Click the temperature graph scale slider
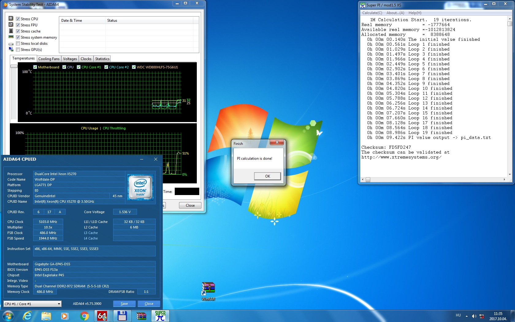Screen dimensions: 515x322 (x=14, y=66)
